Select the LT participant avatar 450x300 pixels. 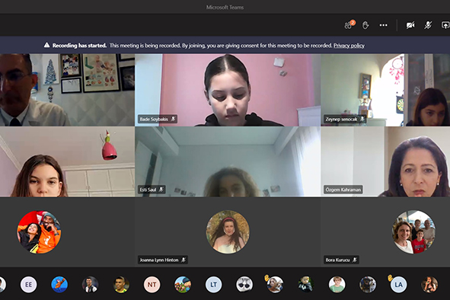coord(213,285)
